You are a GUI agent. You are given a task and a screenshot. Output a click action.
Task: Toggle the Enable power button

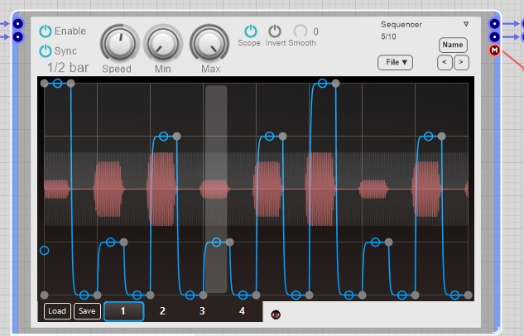45,31
